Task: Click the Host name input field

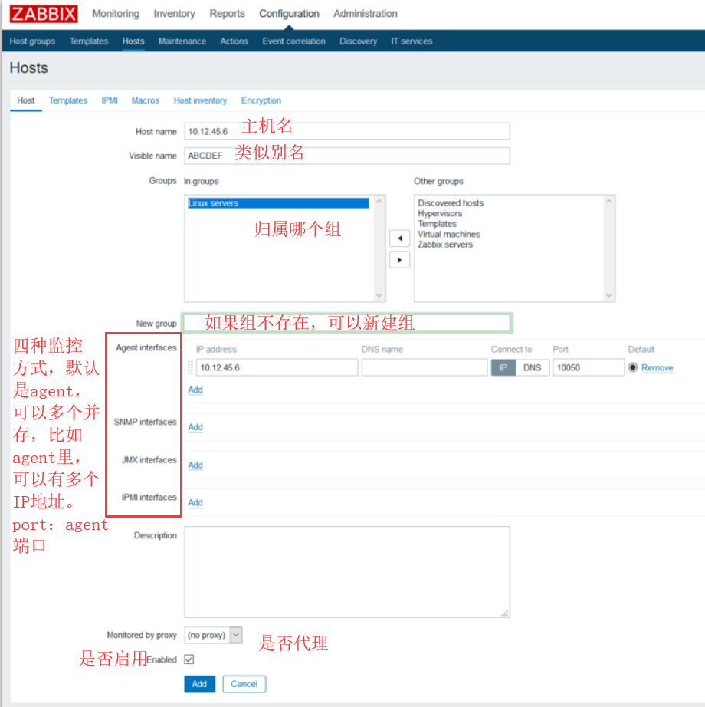Action: 347,131
